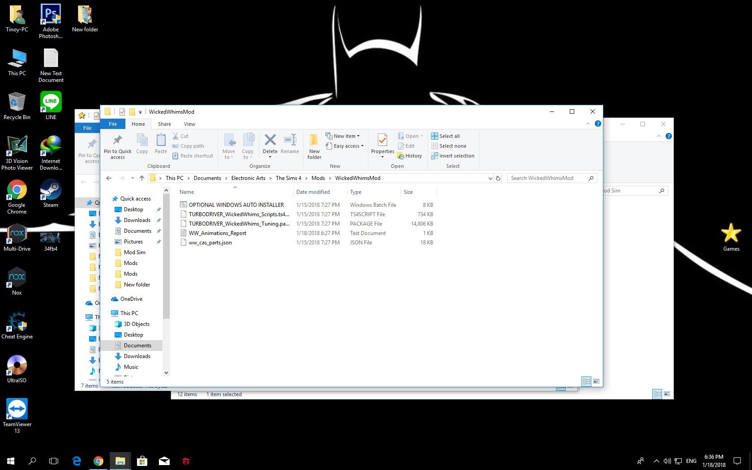This screenshot has height=470, width=752.
Task: Click Quick access in navigation pane
Action: point(136,199)
